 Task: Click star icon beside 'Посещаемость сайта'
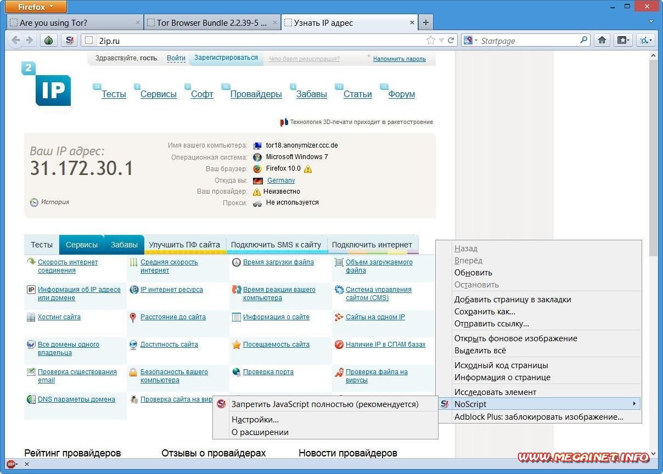click(237, 345)
